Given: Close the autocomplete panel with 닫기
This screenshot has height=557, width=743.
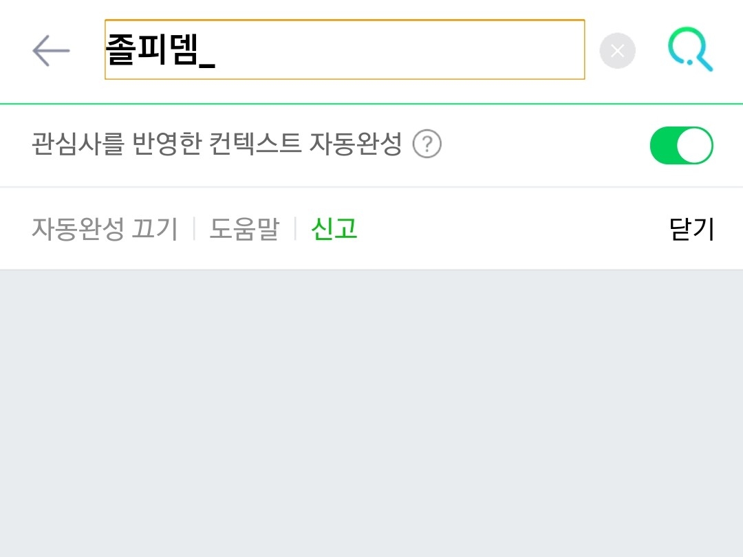Looking at the screenshot, I should point(691,229).
